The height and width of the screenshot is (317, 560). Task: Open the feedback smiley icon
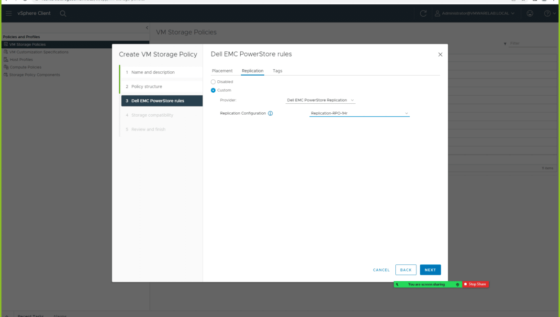(x=530, y=13)
